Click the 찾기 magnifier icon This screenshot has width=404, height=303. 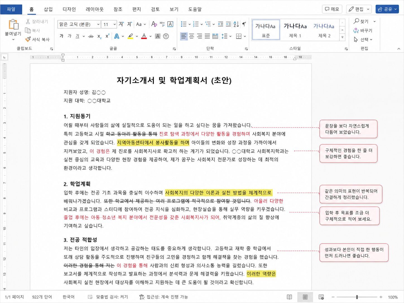(356, 21)
